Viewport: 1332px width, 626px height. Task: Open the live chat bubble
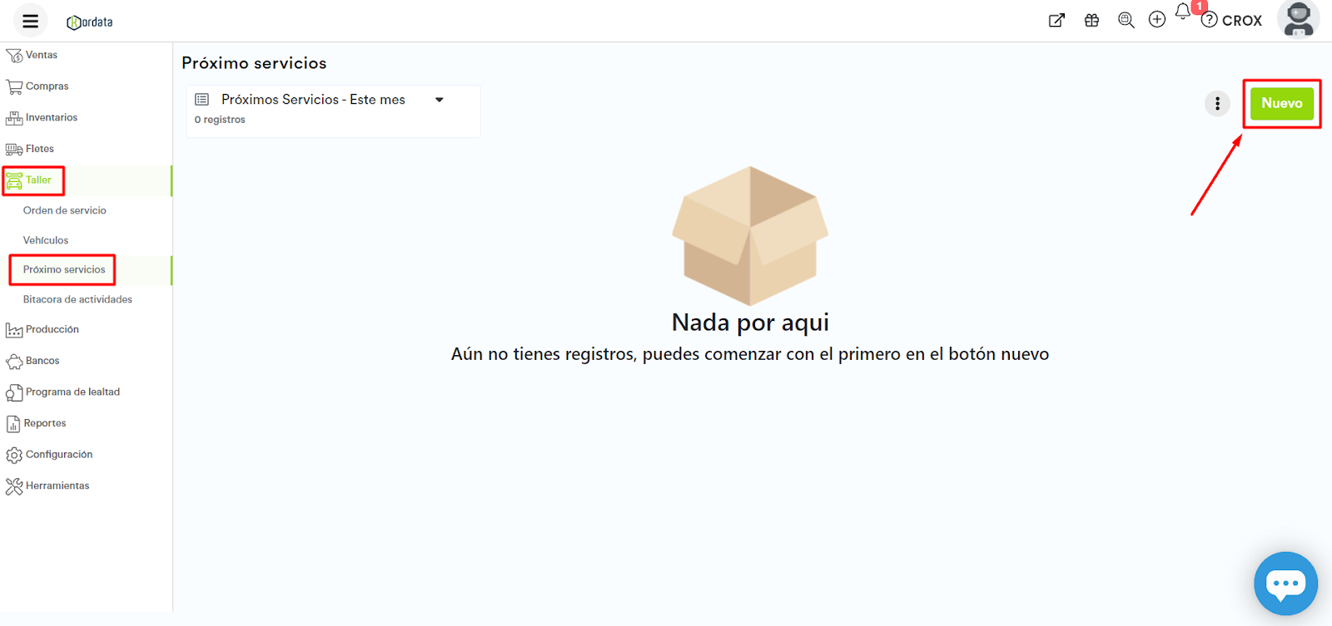click(1285, 584)
